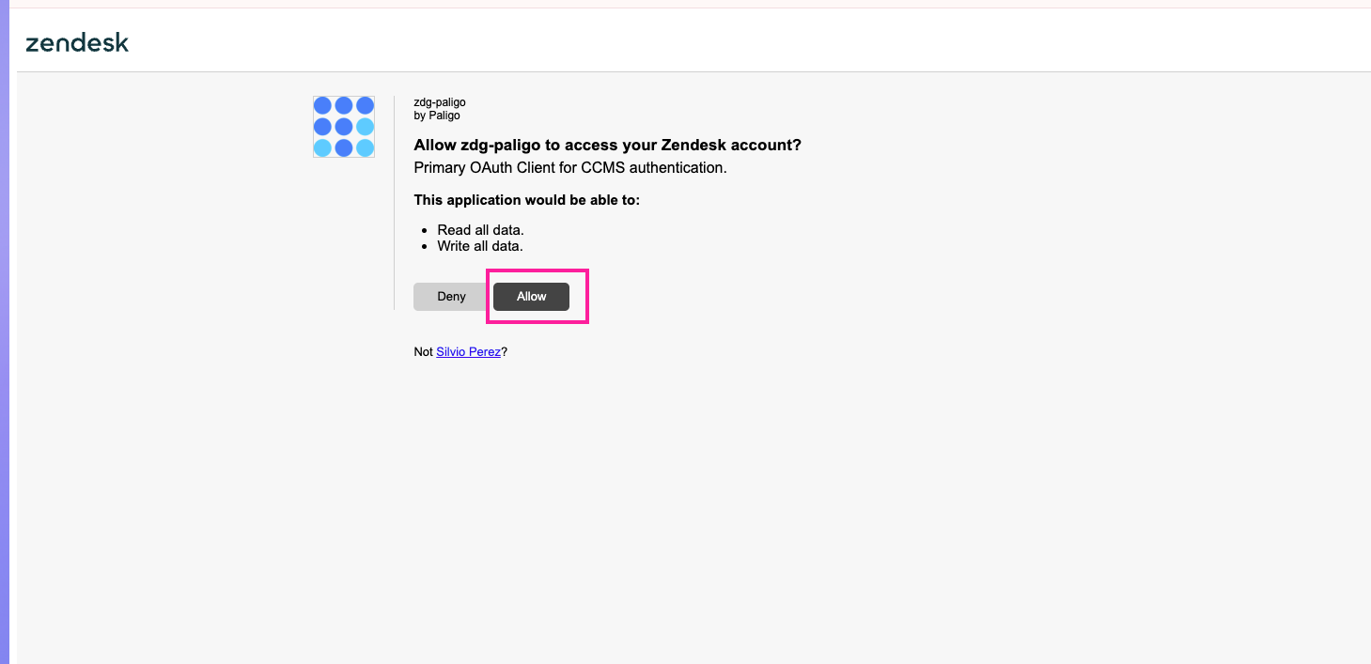Select the authorization question heading
1371x664 pixels.
(607, 145)
